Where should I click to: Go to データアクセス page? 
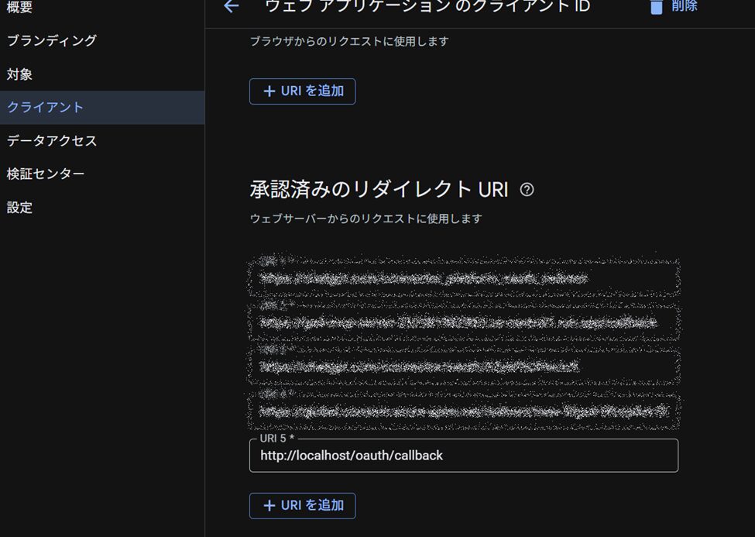pos(51,141)
